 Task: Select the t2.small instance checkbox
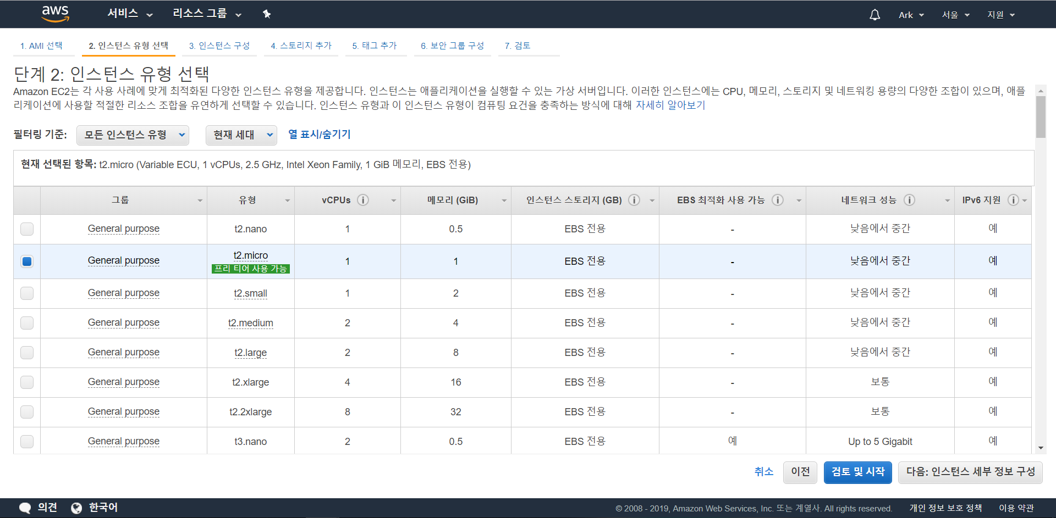(x=27, y=293)
